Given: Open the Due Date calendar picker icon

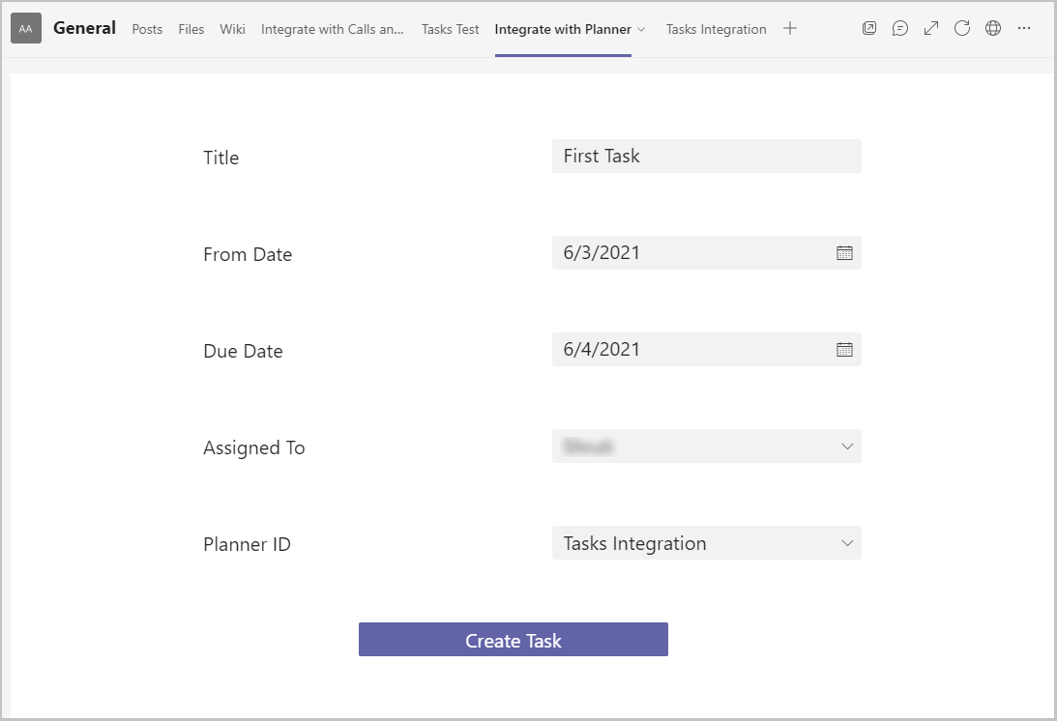Looking at the screenshot, I should point(844,350).
